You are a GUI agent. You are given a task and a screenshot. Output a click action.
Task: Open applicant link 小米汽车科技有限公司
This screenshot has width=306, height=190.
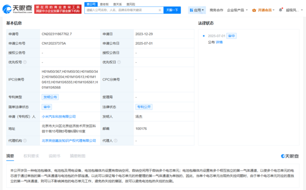coord(59,117)
